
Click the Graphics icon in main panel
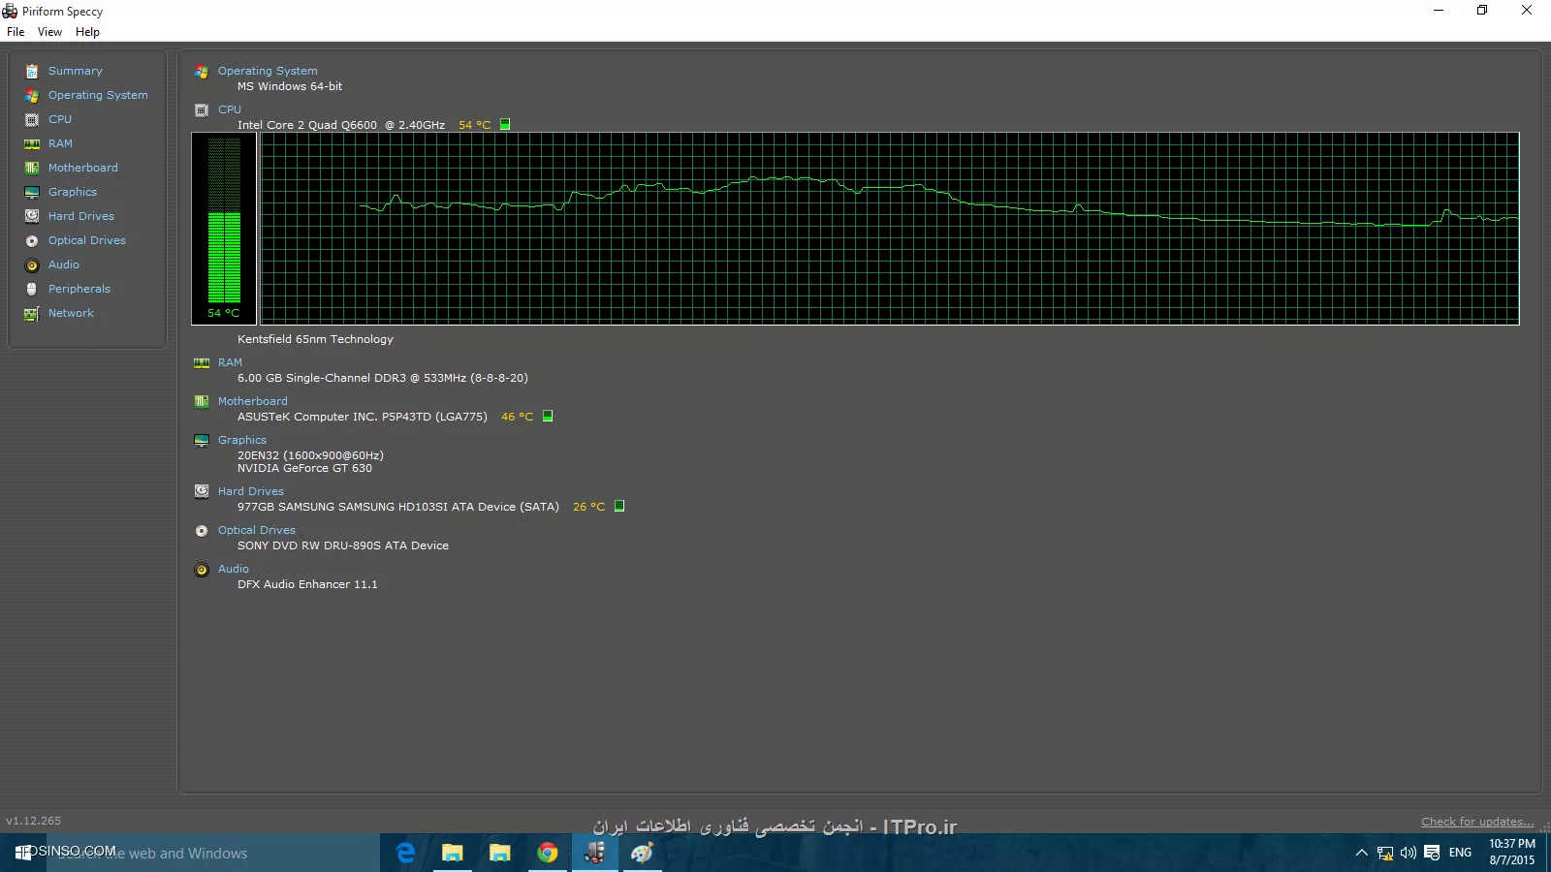point(202,440)
